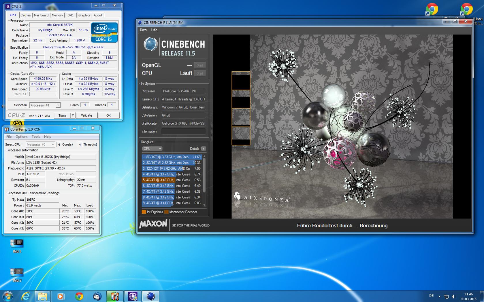
Task: Select the 4C/4T @ 3.47 GHz ranking entry
Action: pos(172,174)
